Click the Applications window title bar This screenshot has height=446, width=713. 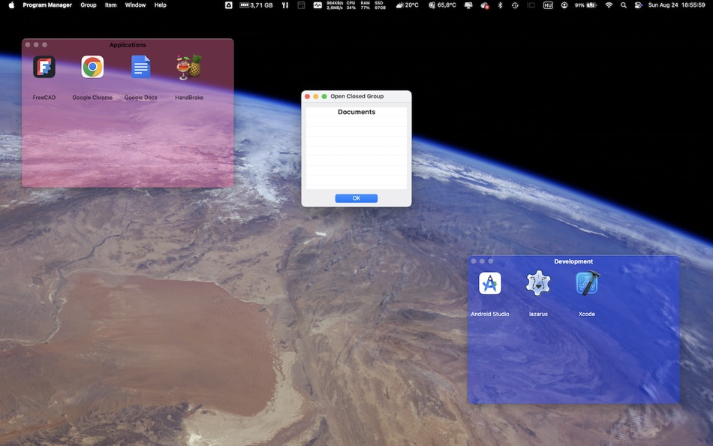[x=128, y=44]
